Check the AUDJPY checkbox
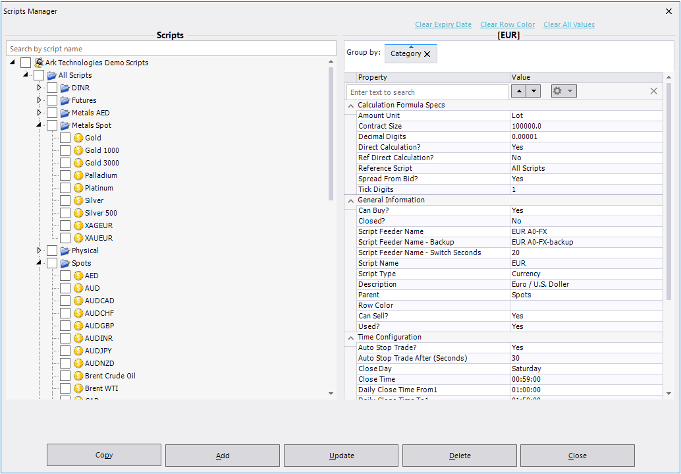The image size is (681, 474). pyautogui.click(x=65, y=350)
